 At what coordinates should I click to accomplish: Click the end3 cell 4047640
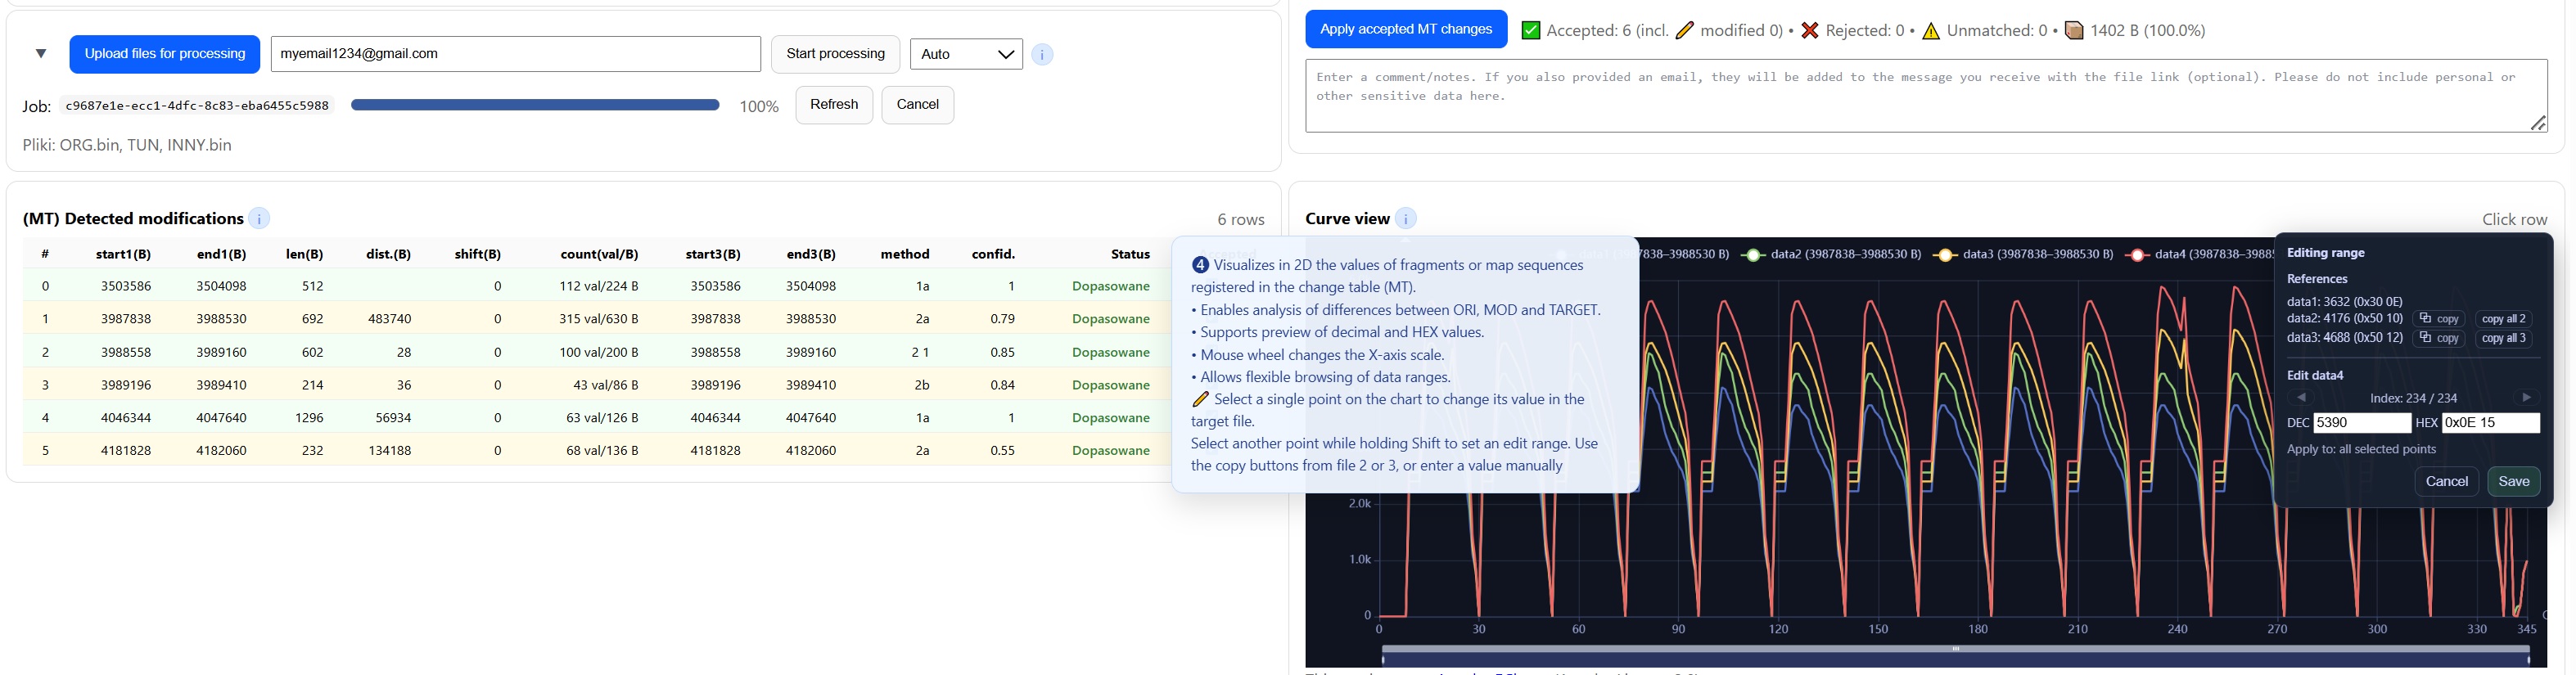click(810, 418)
